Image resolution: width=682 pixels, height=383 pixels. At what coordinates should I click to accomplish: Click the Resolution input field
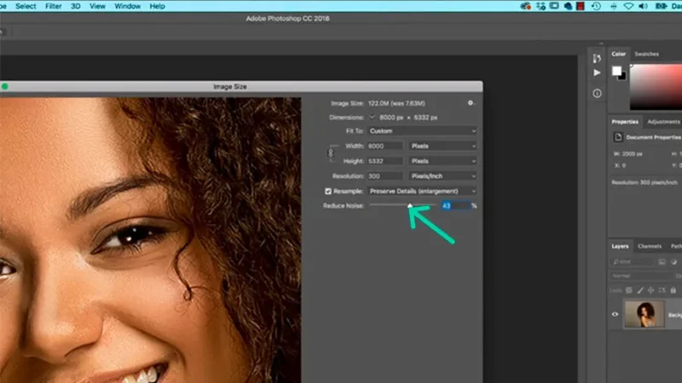(385, 176)
